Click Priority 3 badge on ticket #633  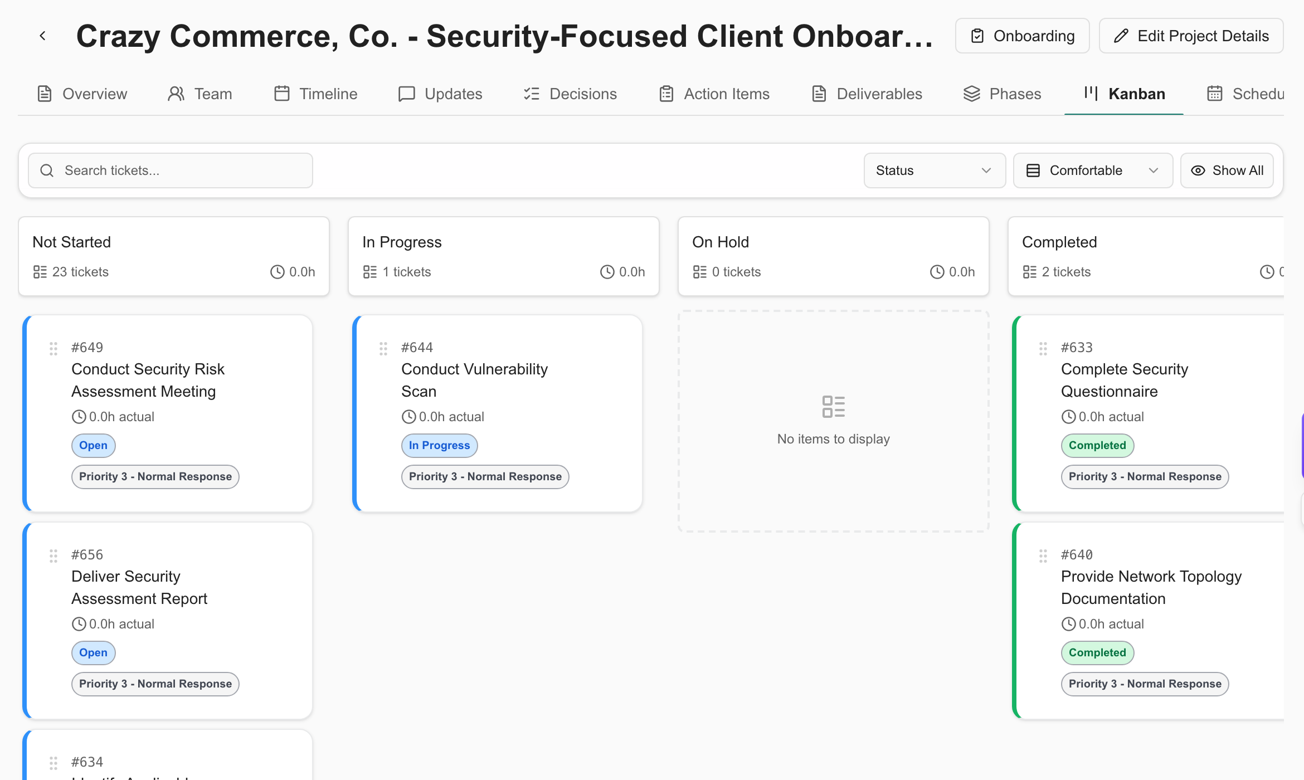click(x=1145, y=477)
